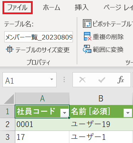Open the ファイル tab

point(17,7)
